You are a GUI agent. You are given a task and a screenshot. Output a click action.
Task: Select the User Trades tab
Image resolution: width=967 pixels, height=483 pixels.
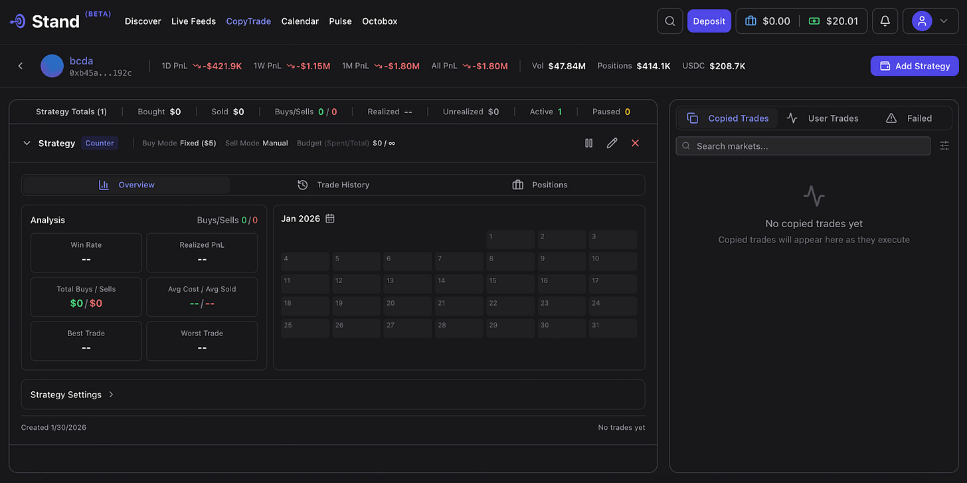point(822,118)
